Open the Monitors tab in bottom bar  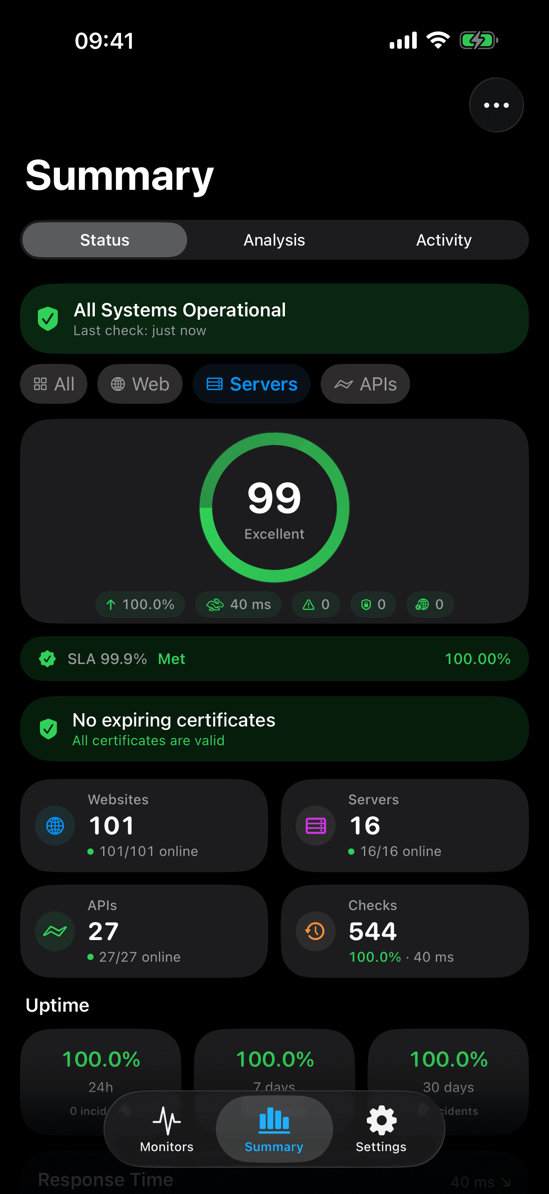(x=167, y=1129)
